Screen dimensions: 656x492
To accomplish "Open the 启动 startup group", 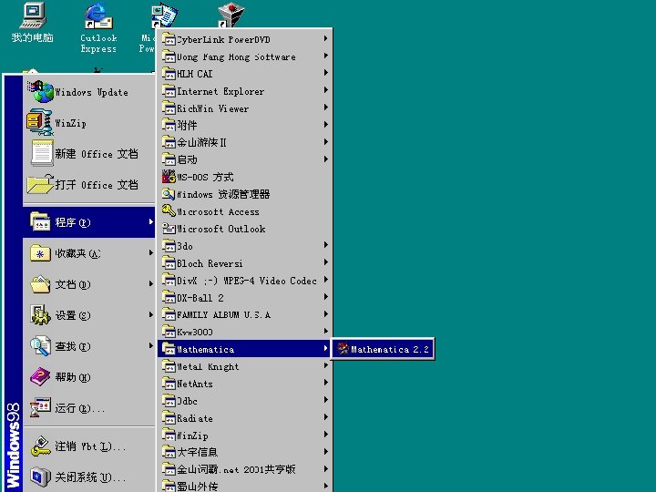I will point(245,159).
